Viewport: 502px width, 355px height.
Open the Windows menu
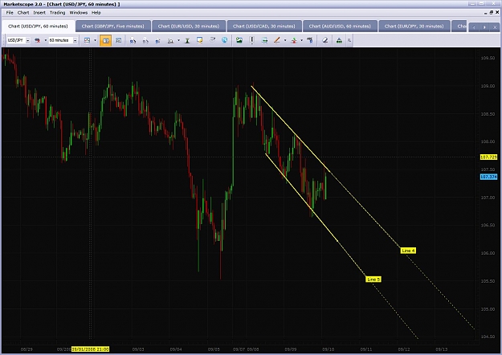[79, 13]
